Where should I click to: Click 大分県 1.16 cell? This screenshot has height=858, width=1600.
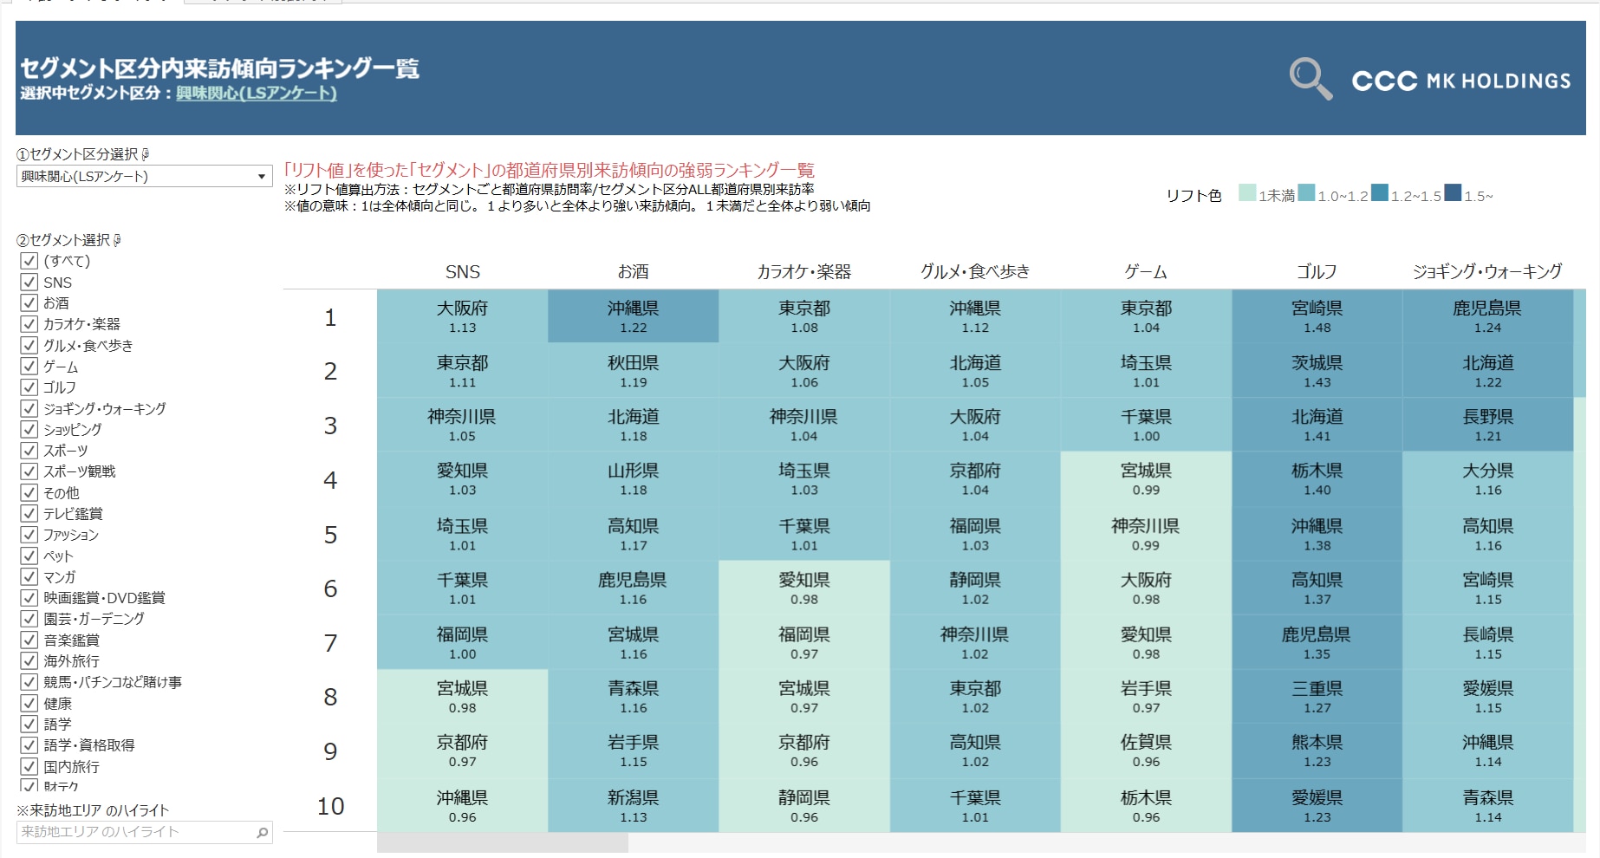(1487, 479)
